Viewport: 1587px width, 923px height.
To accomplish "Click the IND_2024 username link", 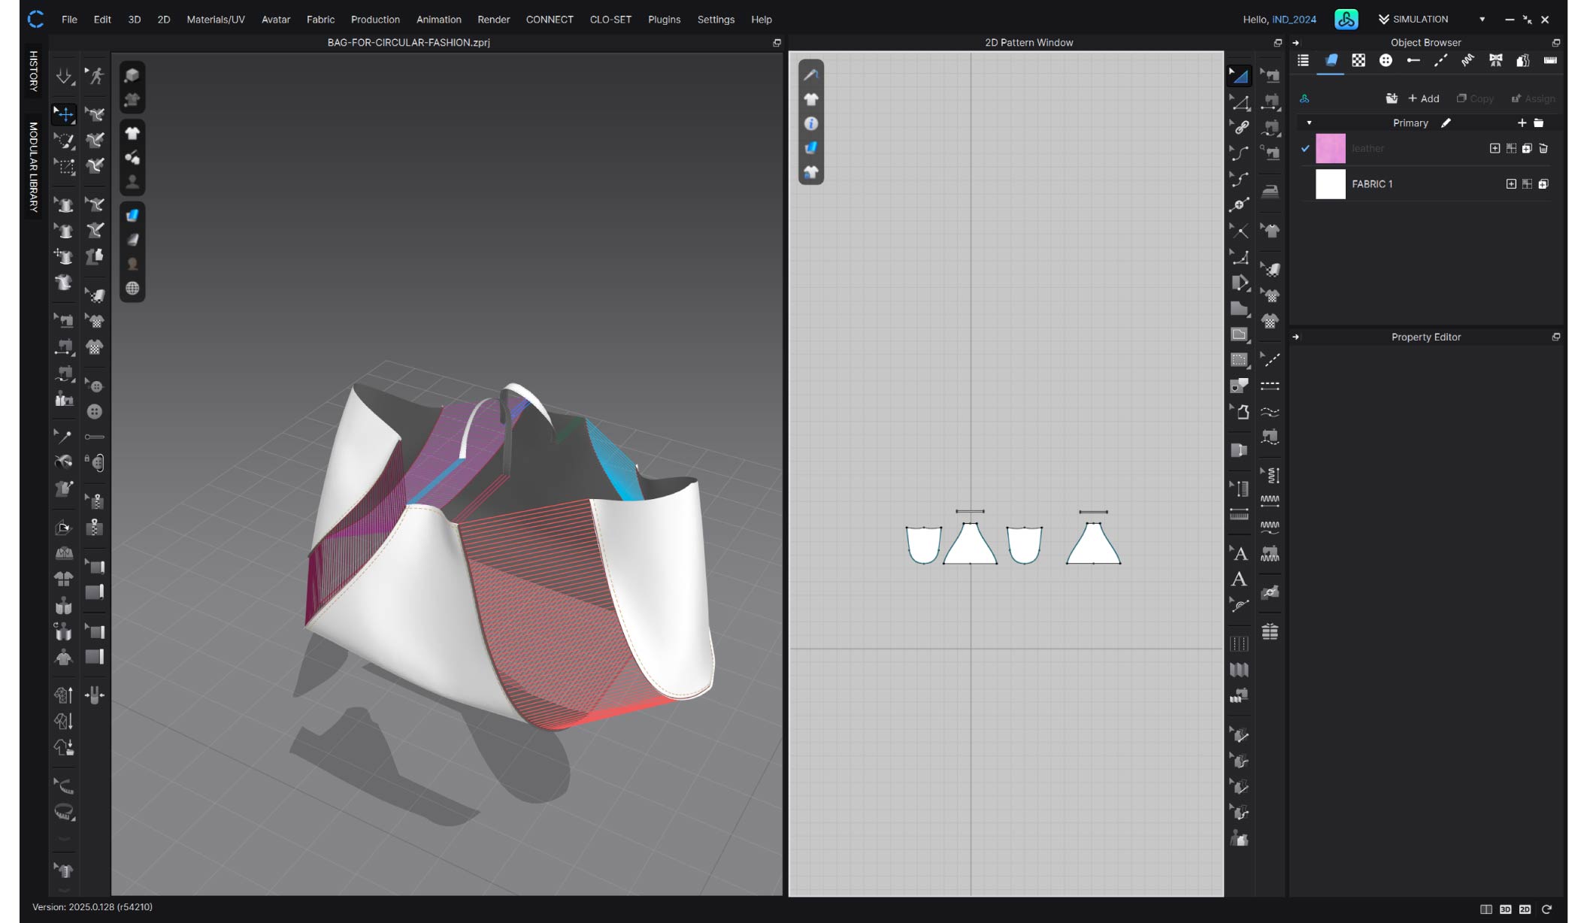I will pos(1294,20).
